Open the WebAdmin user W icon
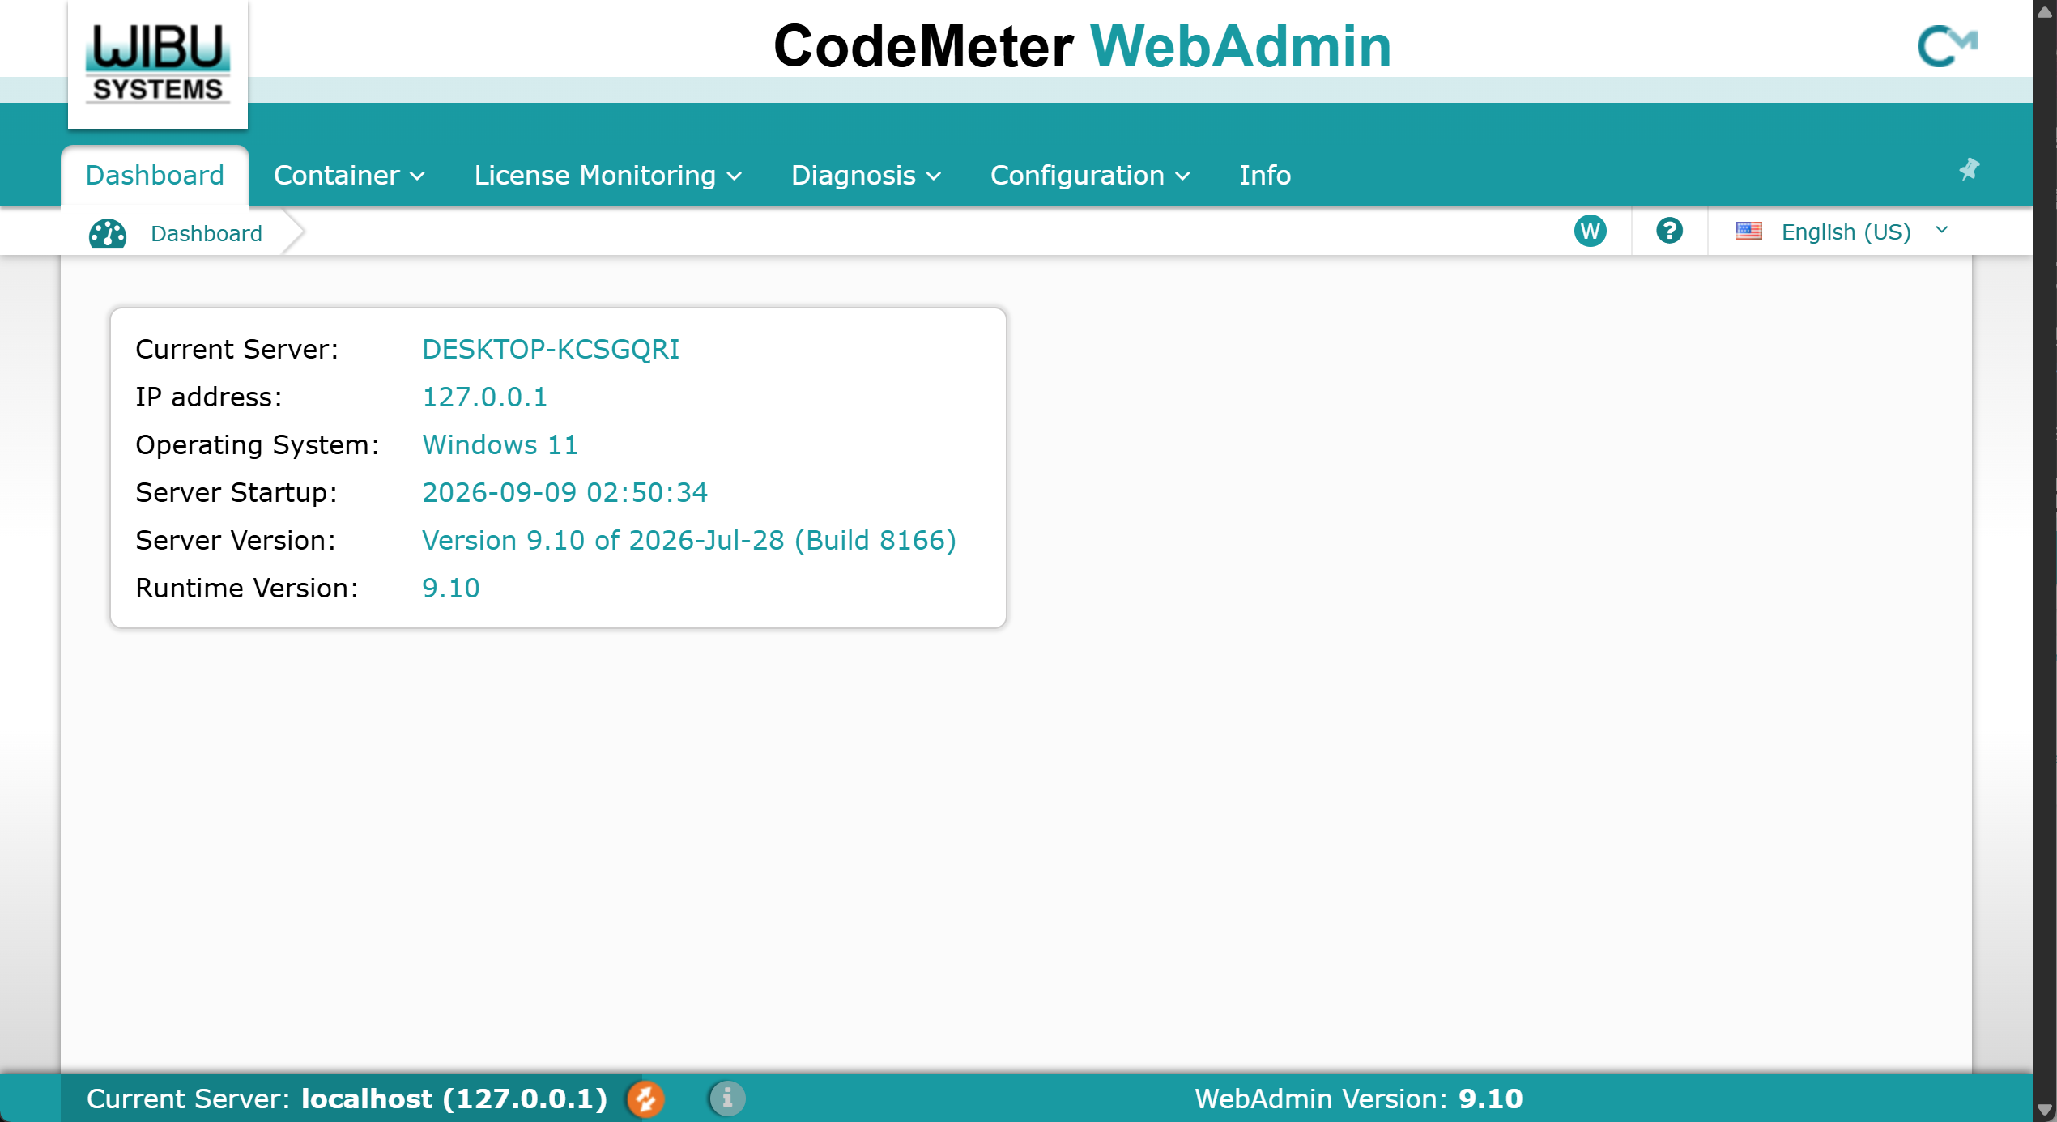This screenshot has width=2057, height=1122. 1590,232
